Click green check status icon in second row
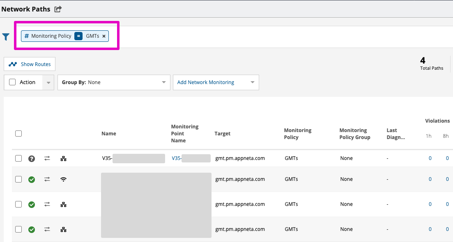 click(32, 179)
